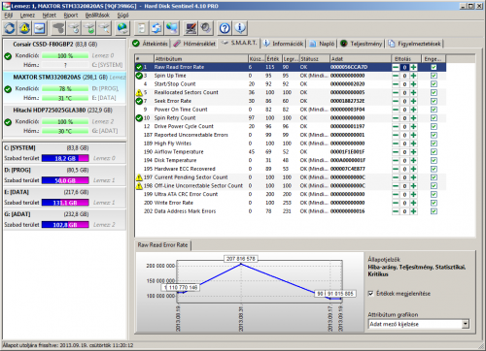Click green status icon beside Hitachi Kondíció
The height and width of the screenshot is (351, 486).
point(8,122)
